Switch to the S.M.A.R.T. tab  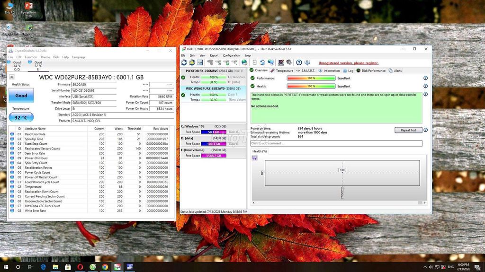pos(305,71)
